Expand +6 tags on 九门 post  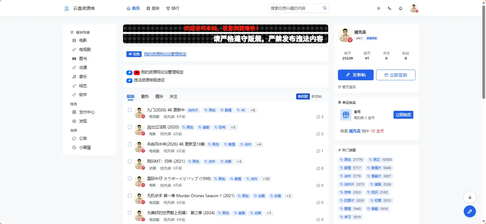[x=253, y=110]
